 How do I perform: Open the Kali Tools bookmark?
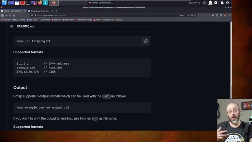[31, 20]
